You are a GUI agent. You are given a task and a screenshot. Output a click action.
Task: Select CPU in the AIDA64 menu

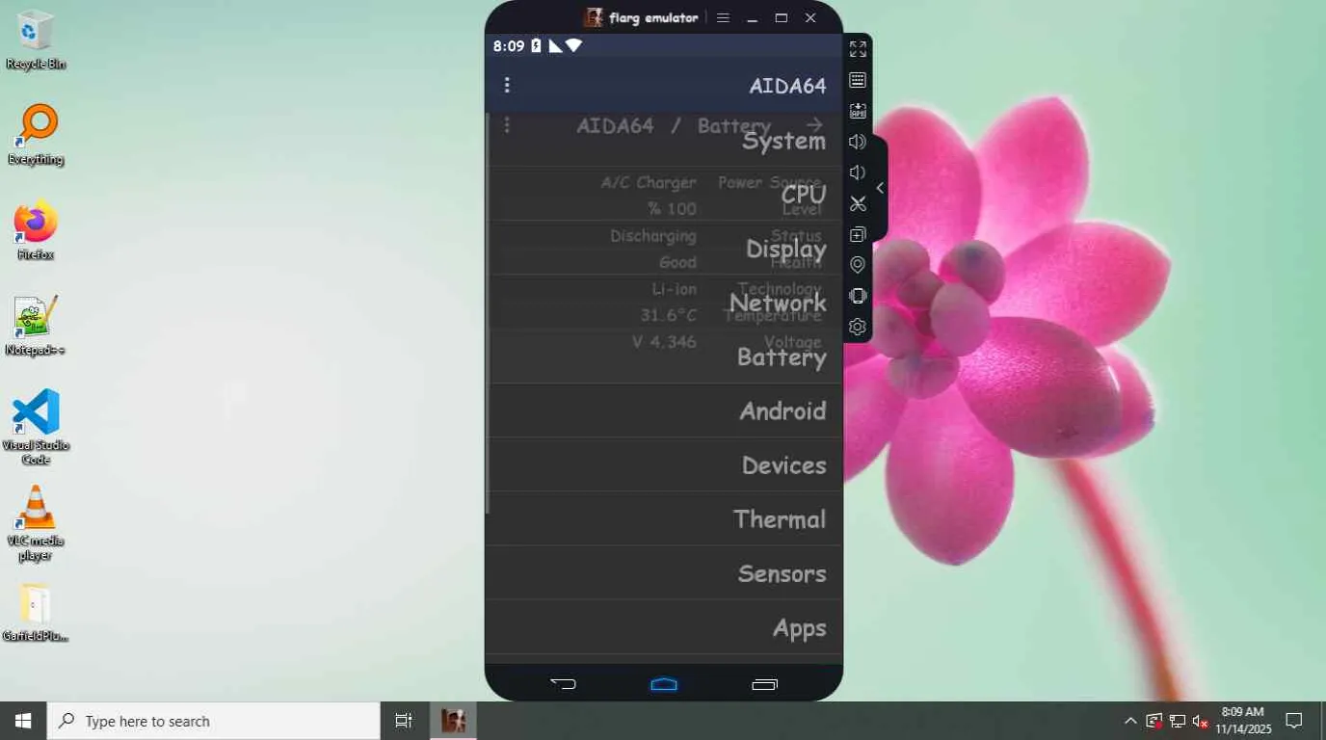pyautogui.click(x=664, y=195)
